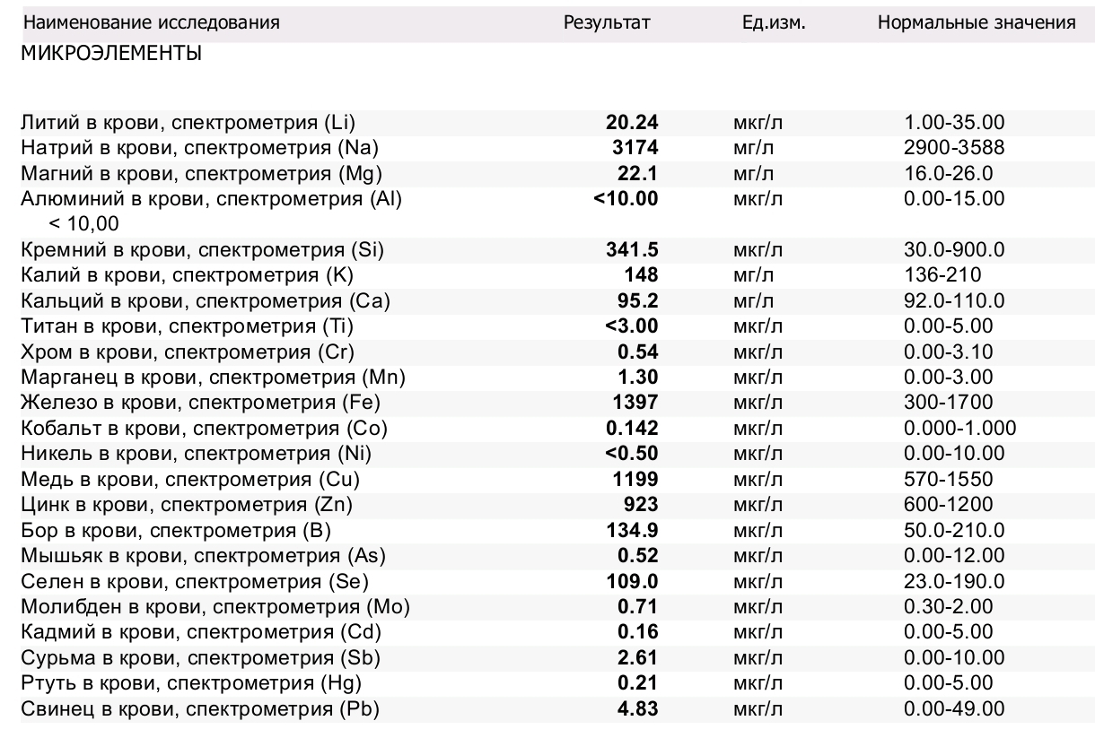Click the cobalt normal range 0.000-1.000
1095x738 pixels.
click(x=959, y=429)
